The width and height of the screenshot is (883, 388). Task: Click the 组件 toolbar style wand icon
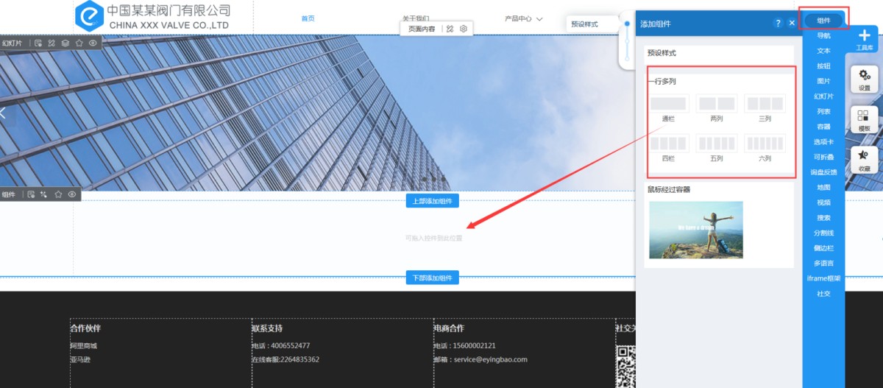(44, 194)
